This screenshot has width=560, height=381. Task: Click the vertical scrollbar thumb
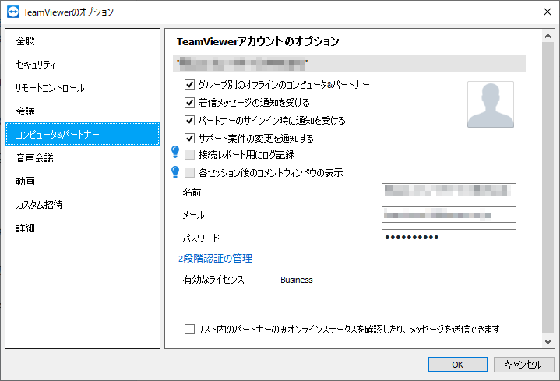coord(548,187)
